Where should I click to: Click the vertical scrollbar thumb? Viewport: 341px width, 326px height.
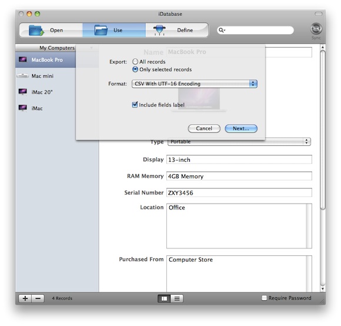[x=323, y=130]
